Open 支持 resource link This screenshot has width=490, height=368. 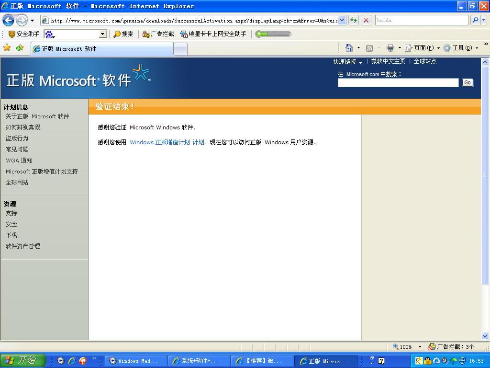point(11,213)
